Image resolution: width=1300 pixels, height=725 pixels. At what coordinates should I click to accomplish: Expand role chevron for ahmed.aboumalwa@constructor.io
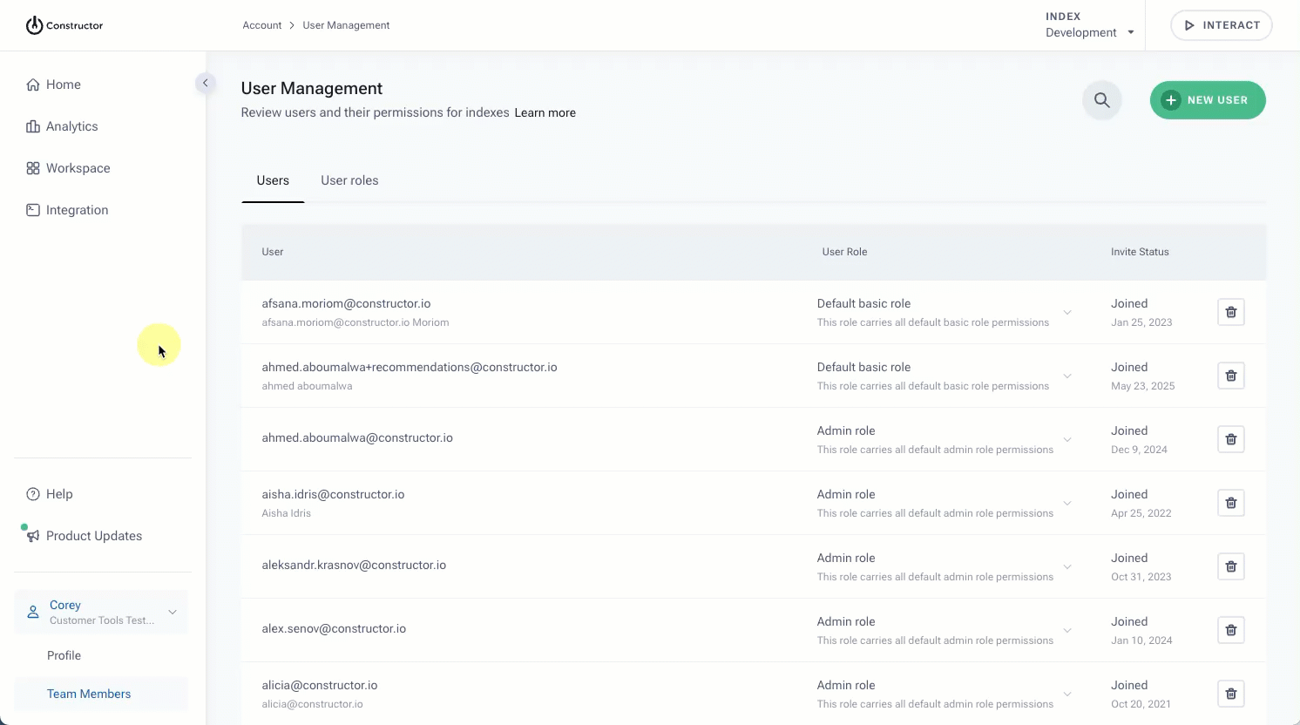[x=1067, y=439]
